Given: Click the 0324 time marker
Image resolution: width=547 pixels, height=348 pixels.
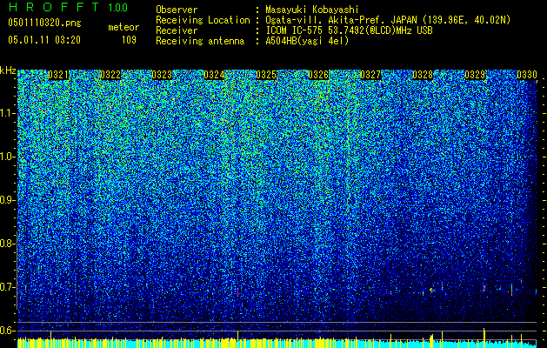Looking at the screenshot, I should pos(214,75).
